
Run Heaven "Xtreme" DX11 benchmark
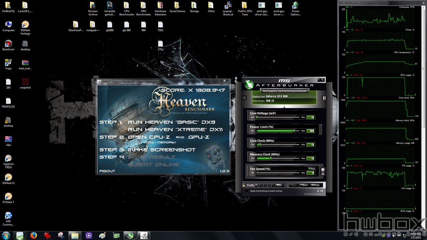pyautogui.click(x=175, y=129)
